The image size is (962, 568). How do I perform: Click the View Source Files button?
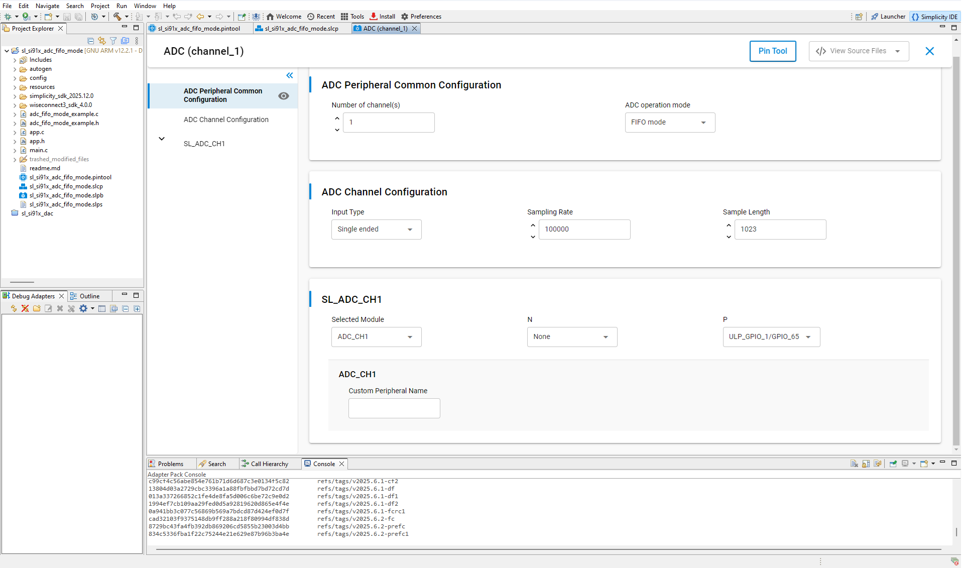[x=858, y=51]
